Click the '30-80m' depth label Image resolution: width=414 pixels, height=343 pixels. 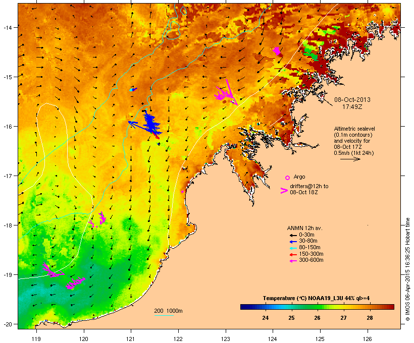point(308,241)
